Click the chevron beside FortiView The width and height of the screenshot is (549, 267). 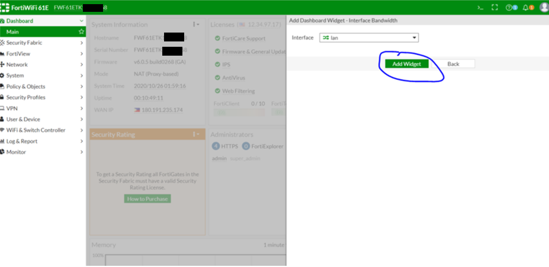click(x=82, y=53)
